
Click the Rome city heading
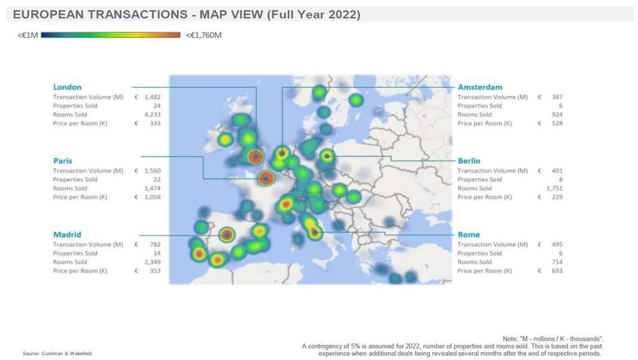point(469,235)
